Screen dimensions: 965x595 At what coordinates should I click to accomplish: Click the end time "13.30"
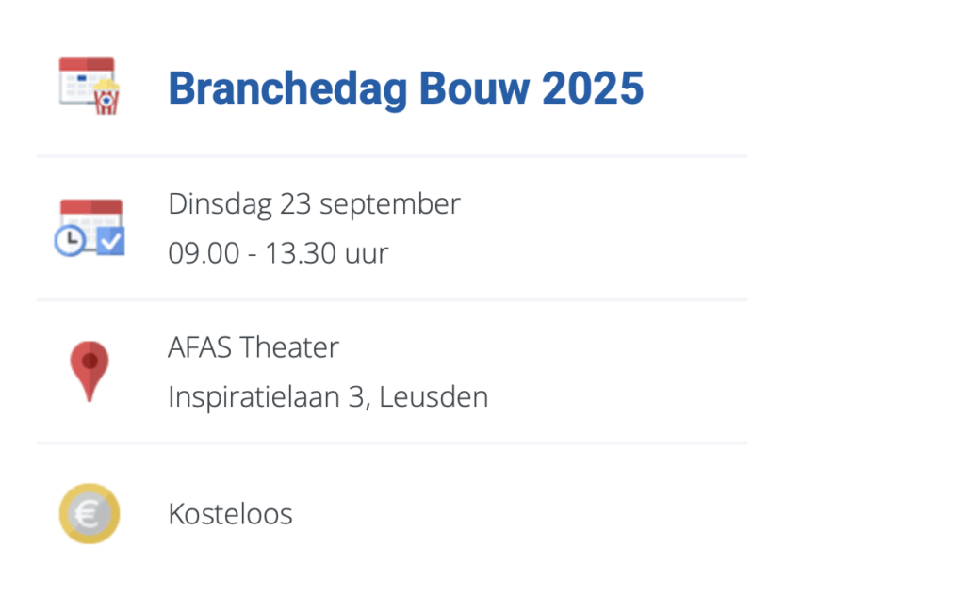pyautogui.click(x=292, y=253)
